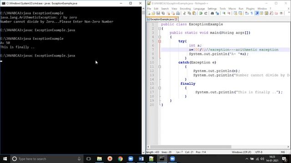
Task: Open File Explorer from the taskbar
Action: [x=100, y=159]
